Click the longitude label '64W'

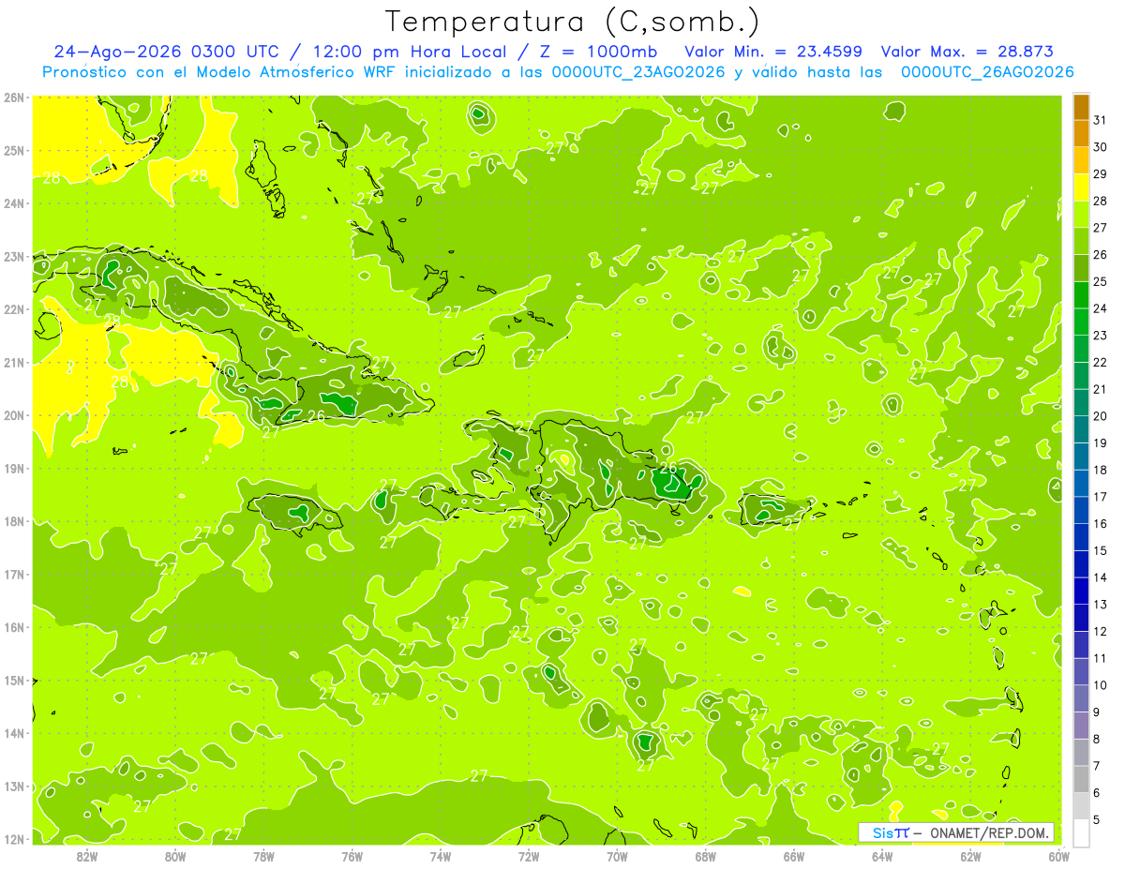pyautogui.click(x=882, y=856)
